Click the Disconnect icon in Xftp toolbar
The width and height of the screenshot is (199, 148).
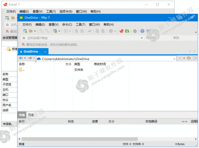47,31
